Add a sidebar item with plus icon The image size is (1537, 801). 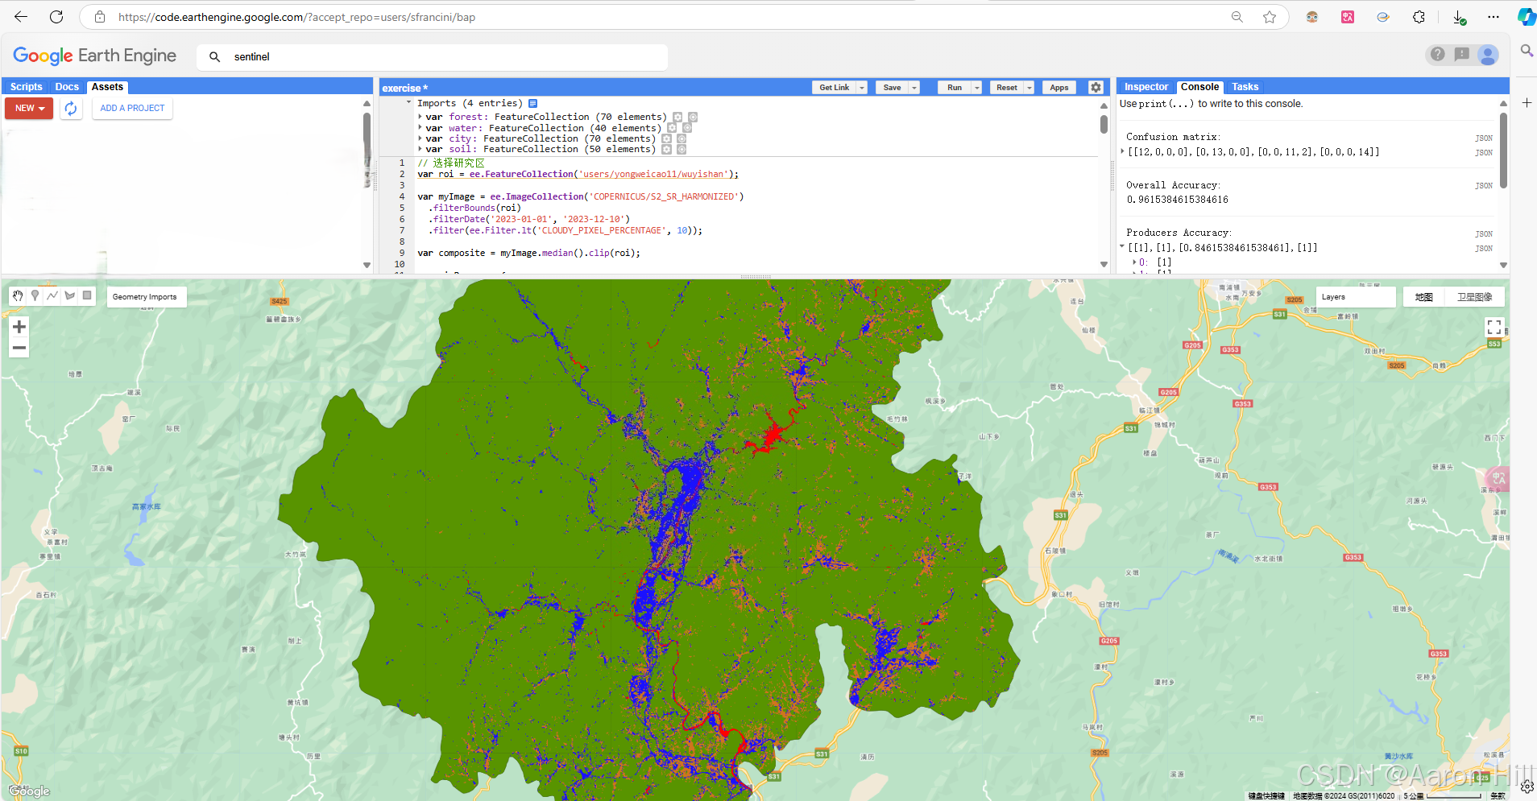pos(1527,102)
